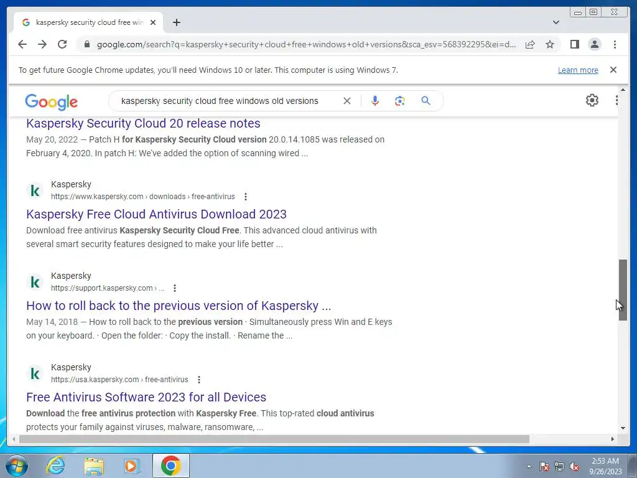
Task: Go back to the previous page
Action: click(x=22, y=44)
